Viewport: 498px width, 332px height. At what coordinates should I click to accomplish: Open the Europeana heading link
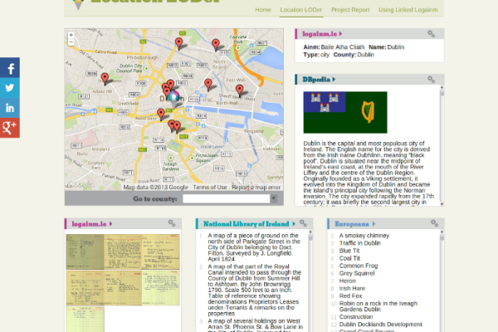(x=352, y=224)
